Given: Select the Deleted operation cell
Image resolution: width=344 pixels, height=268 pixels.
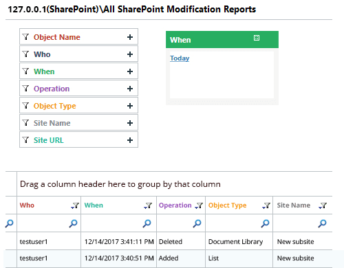Looking at the screenshot, I should coord(171,242).
